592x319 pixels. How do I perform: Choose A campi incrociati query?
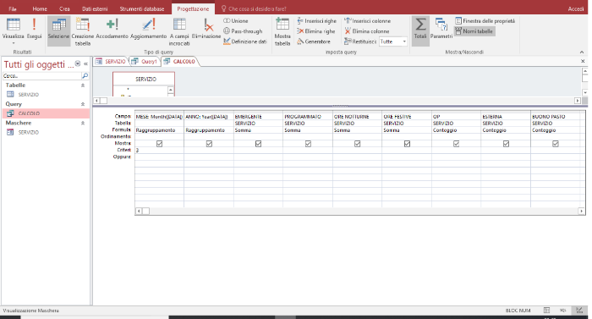pyautogui.click(x=179, y=32)
